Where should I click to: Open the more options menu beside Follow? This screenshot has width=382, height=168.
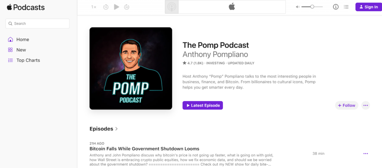point(366,105)
